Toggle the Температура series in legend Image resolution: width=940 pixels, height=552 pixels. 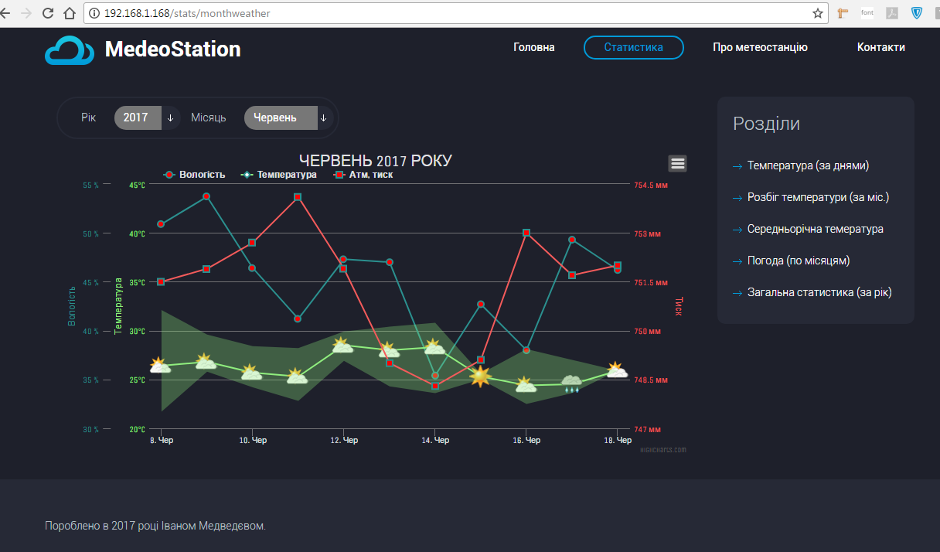(x=279, y=175)
